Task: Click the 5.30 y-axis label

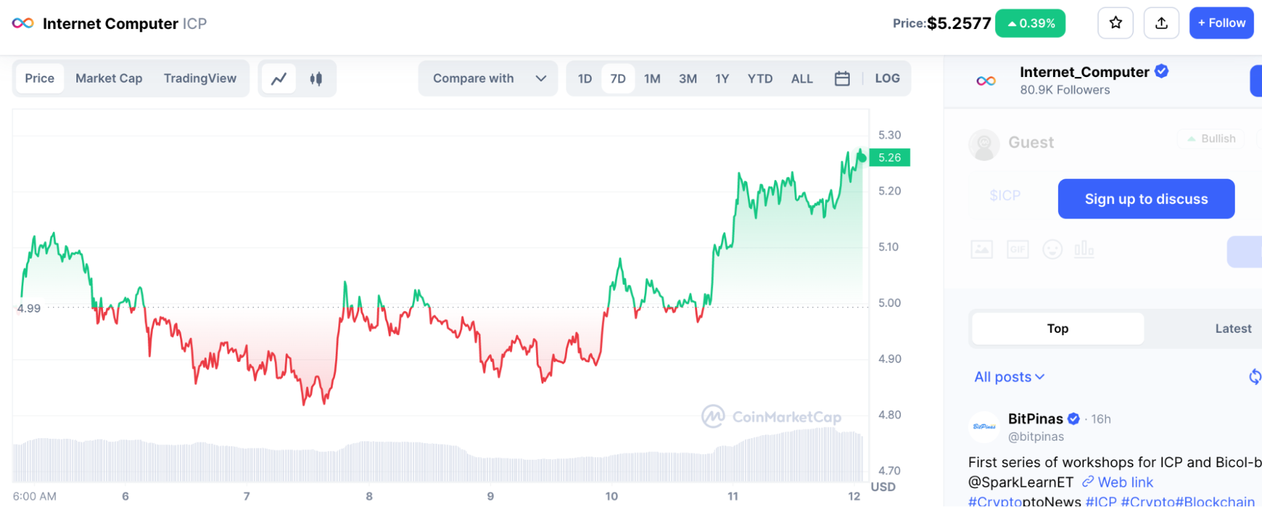Action: coord(890,135)
